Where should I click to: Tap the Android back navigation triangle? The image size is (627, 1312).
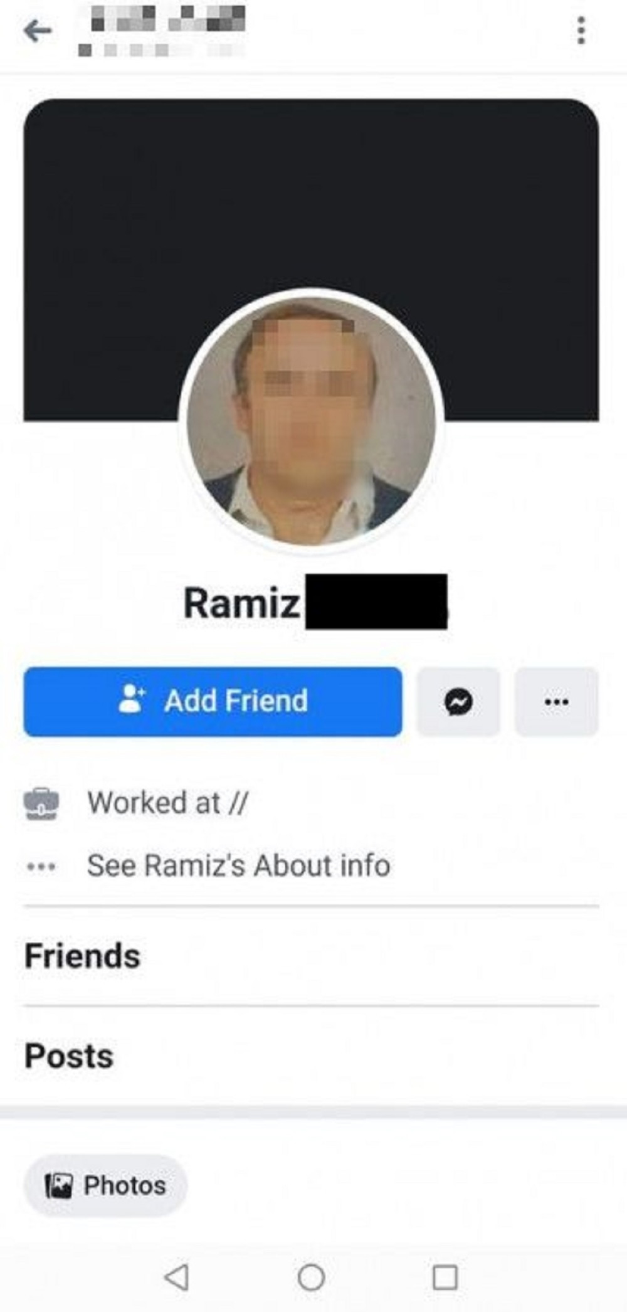coord(177,1276)
